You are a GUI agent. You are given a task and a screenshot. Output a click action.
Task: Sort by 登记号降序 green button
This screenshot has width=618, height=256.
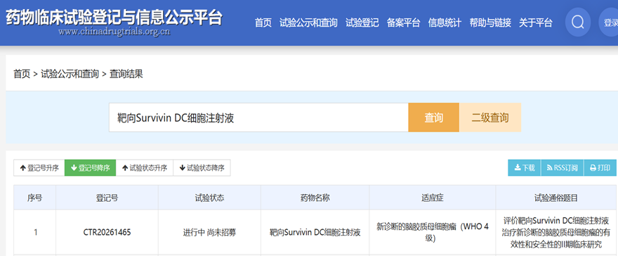pos(91,167)
